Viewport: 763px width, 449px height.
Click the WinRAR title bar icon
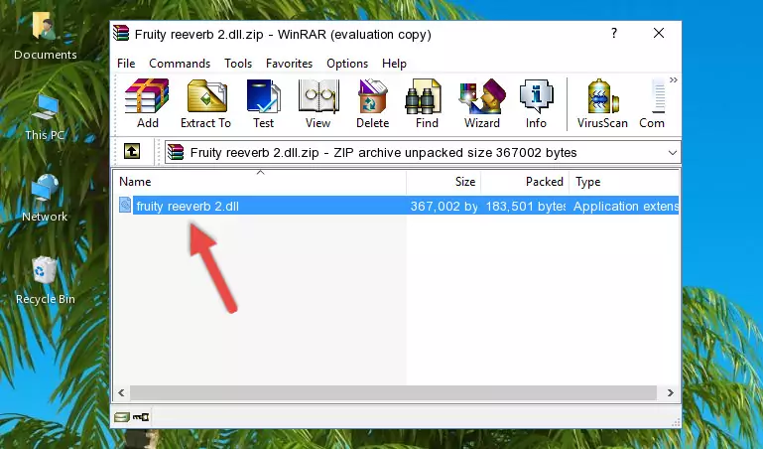coord(121,33)
